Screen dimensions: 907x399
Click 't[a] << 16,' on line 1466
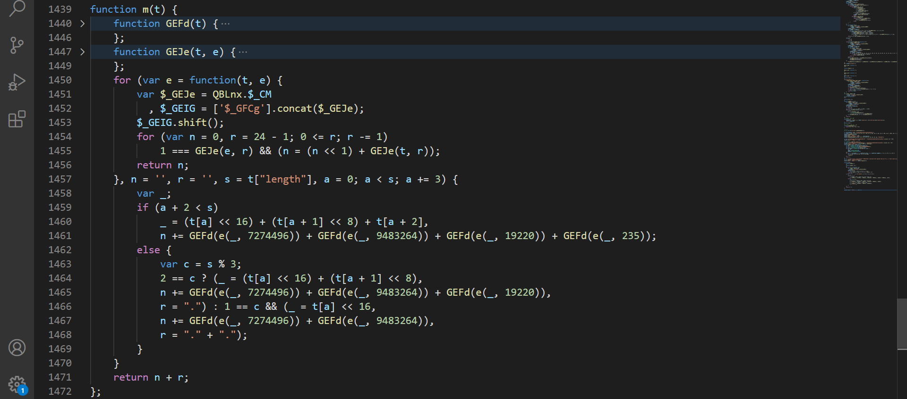click(x=344, y=307)
